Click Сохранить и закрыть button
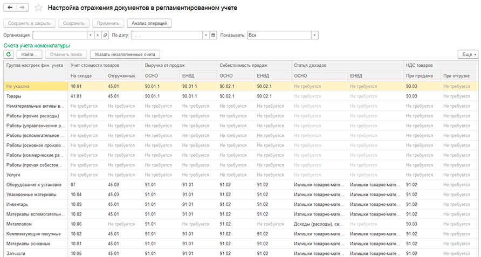 point(29,23)
